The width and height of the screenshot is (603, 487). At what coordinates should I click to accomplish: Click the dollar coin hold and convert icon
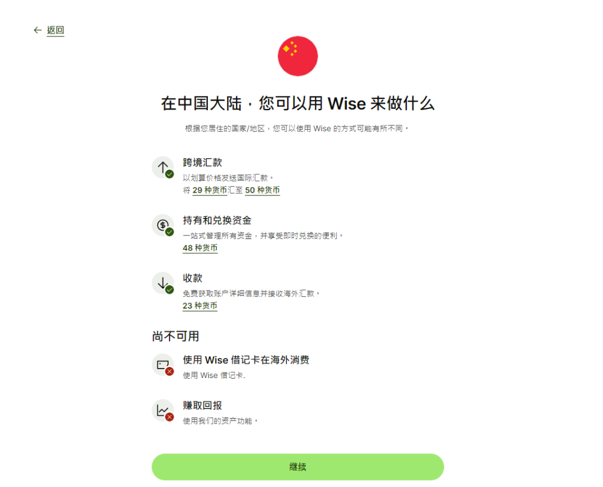[163, 225]
